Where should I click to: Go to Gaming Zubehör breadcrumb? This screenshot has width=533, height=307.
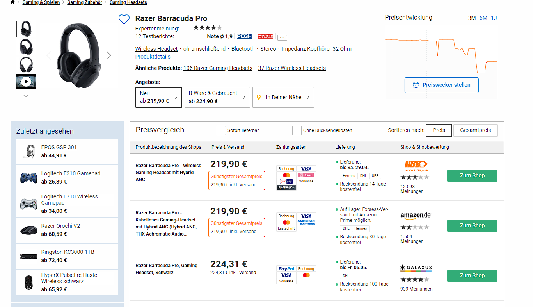(85, 2)
